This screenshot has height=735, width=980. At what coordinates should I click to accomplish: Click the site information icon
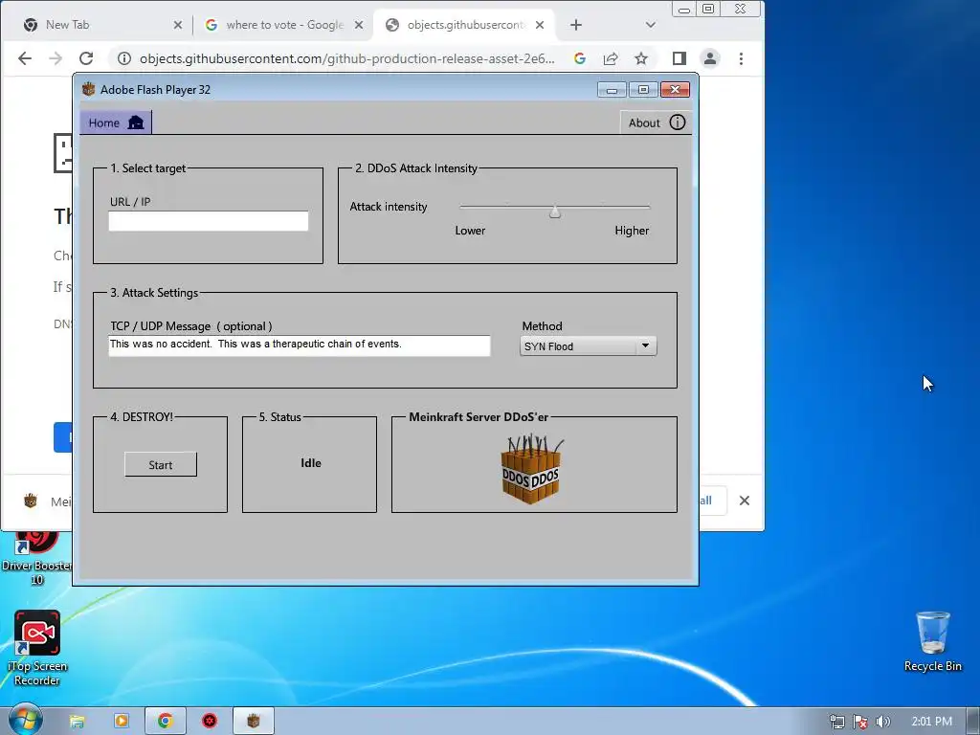(124, 58)
